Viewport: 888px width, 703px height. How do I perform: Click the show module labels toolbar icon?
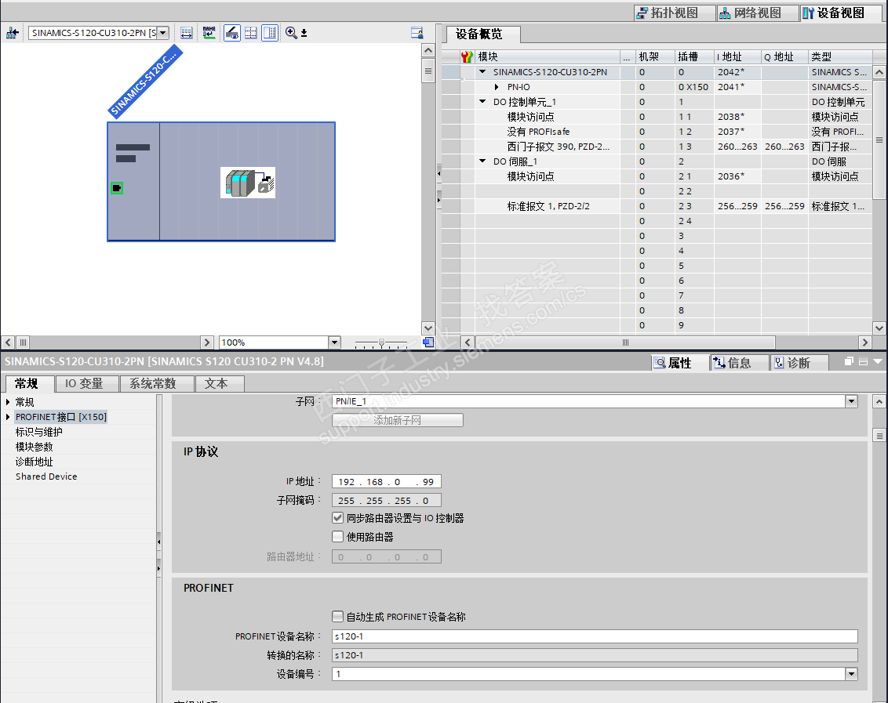tap(187, 33)
